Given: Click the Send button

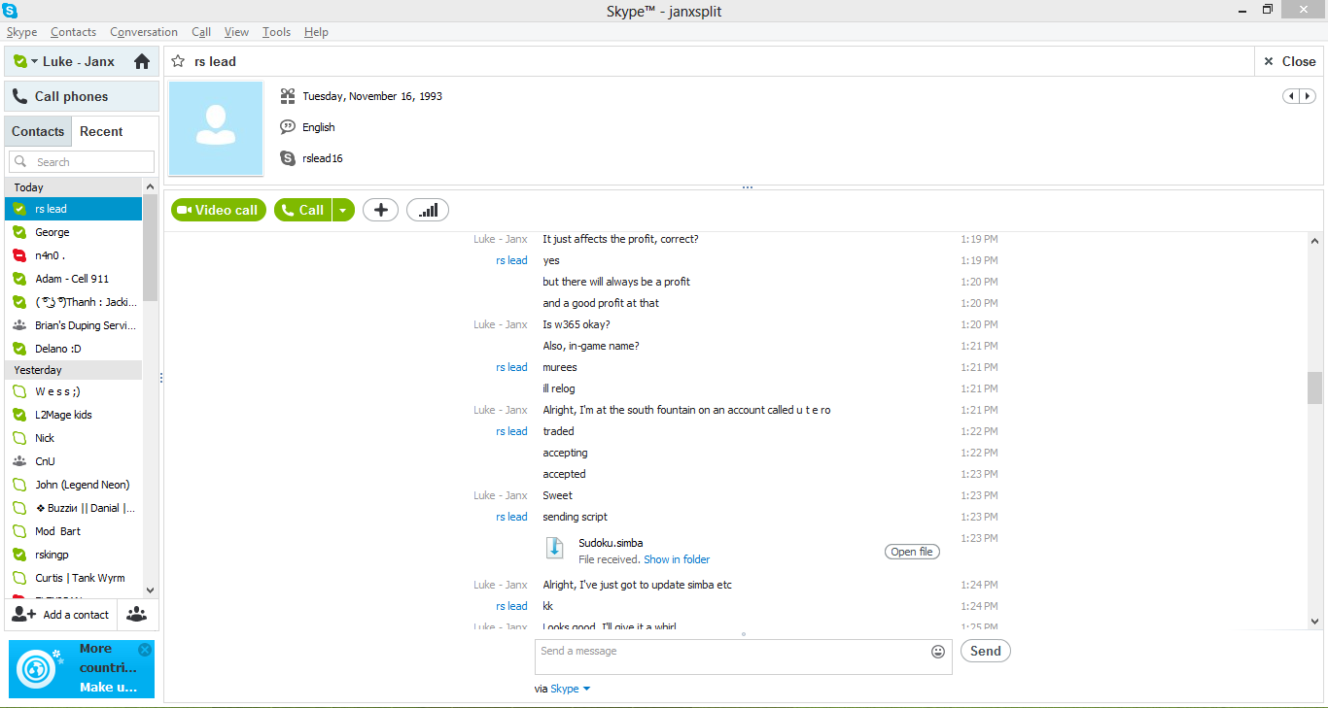Looking at the screenshot, I should coord(986,651).
